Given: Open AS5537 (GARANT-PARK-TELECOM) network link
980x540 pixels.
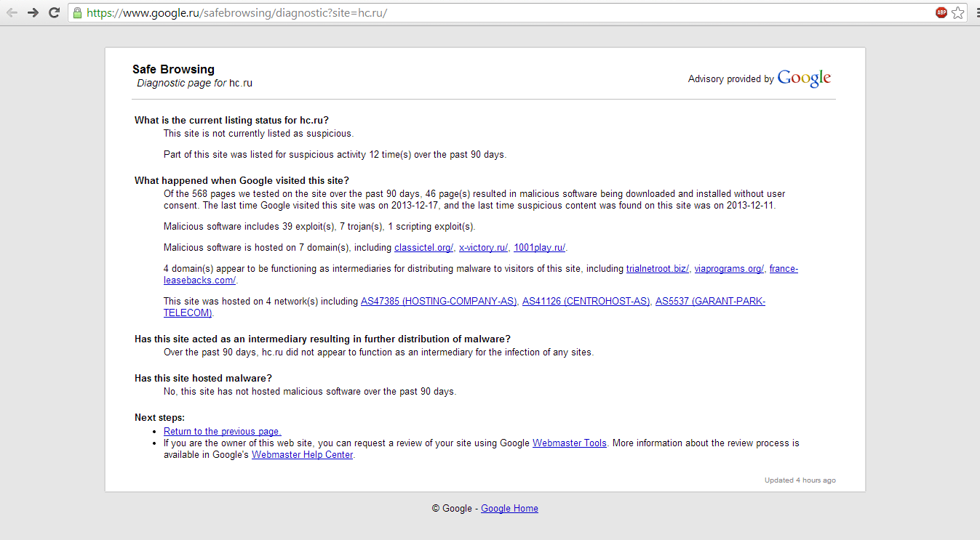Looking at the screenshot, I should tap(710, 302).
